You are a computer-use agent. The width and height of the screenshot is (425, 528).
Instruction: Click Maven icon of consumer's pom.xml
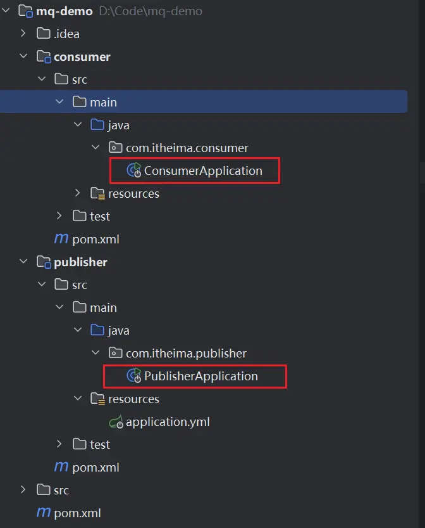pyautogui.click(x=61, y=239)
